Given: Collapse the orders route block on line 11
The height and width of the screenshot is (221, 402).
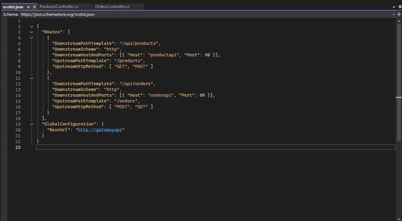Looking at the screenshot, I should click(32, 78).
